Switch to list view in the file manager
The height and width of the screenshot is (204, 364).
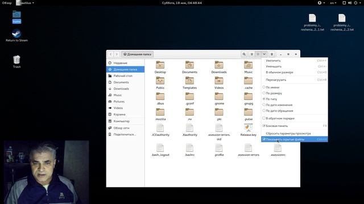pos(251,54)
